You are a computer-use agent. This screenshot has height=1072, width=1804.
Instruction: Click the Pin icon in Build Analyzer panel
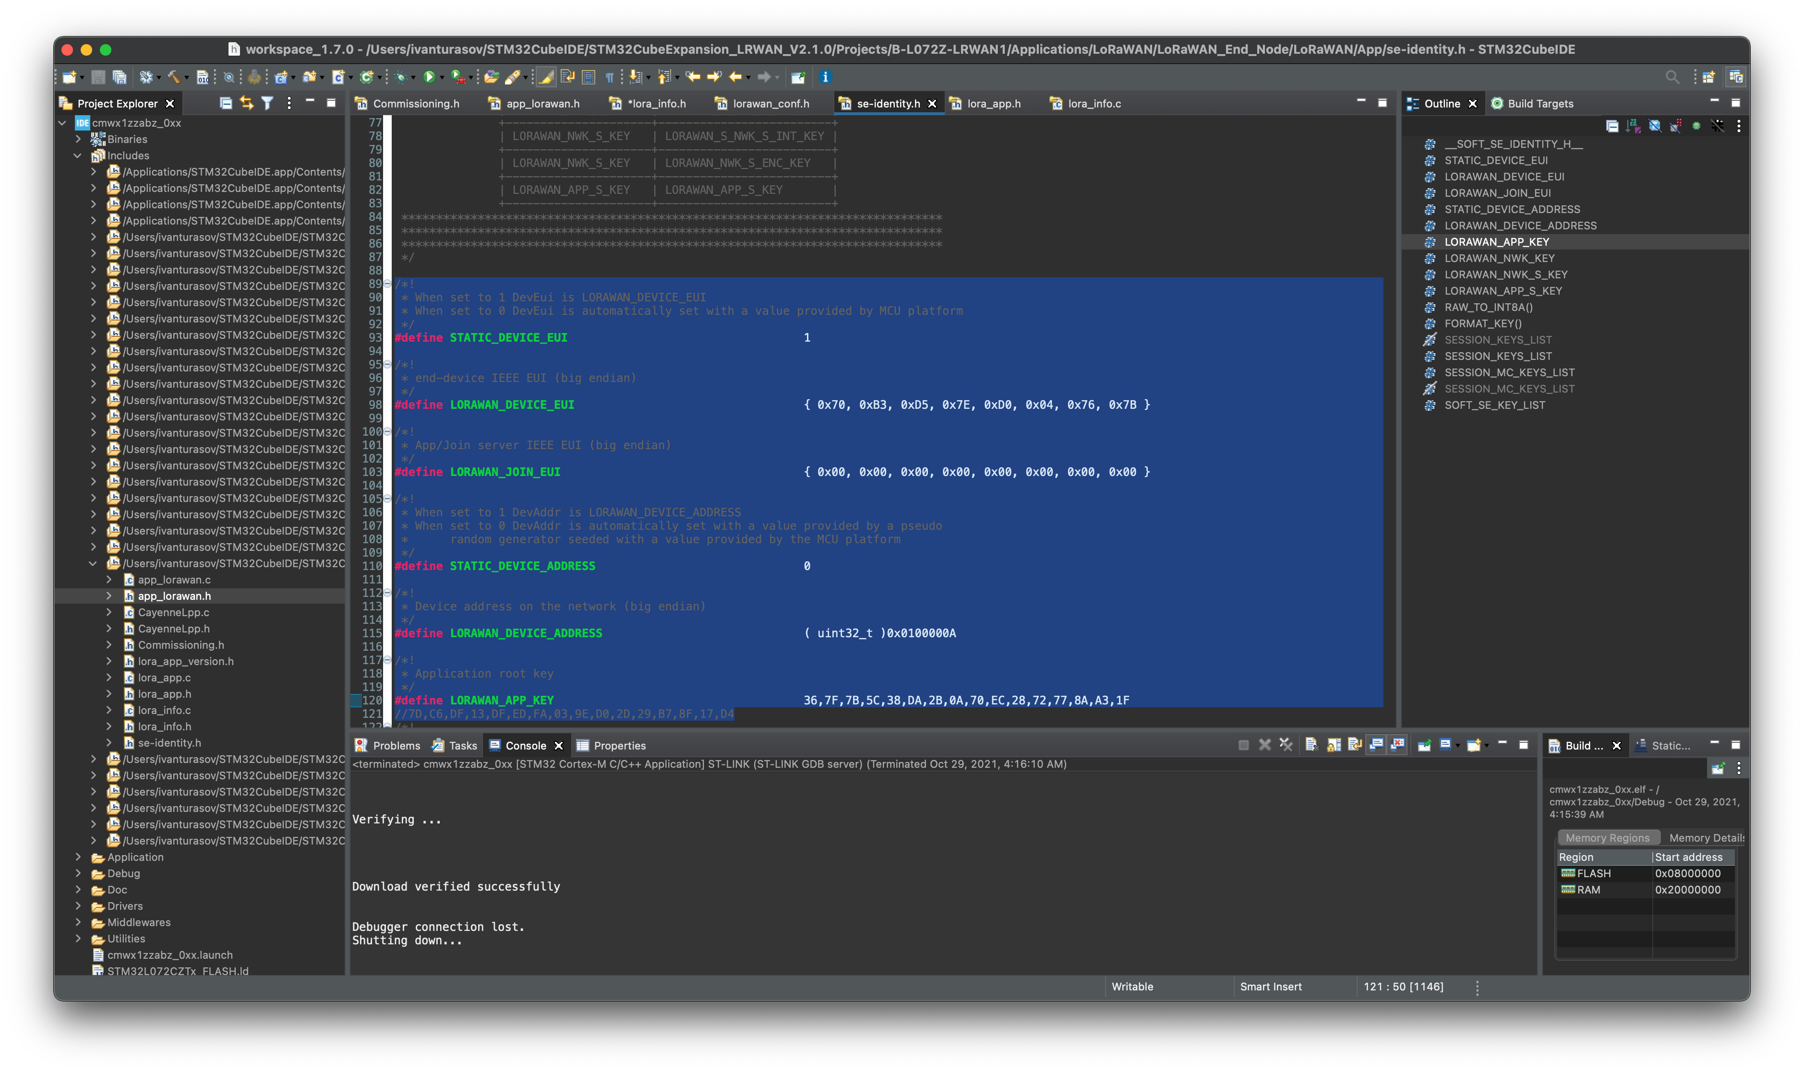pos(1718,768)
